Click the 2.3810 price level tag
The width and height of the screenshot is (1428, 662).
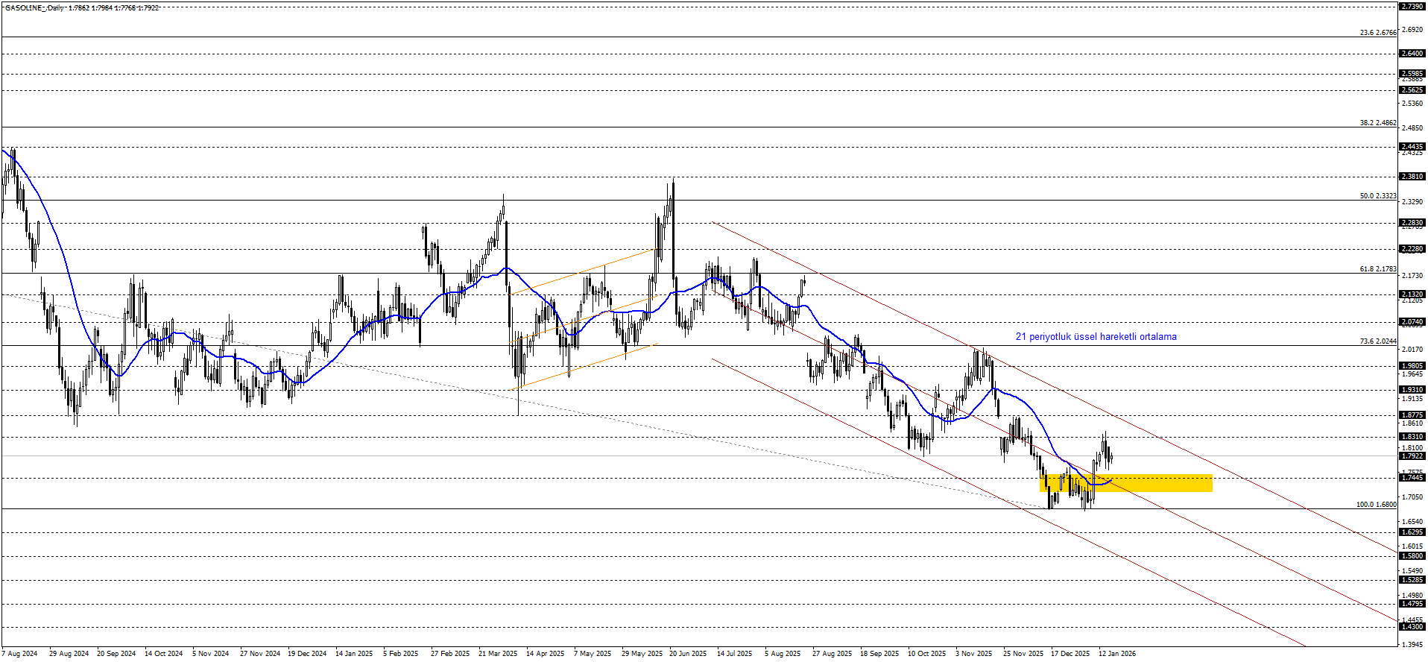click(1412, 177)
